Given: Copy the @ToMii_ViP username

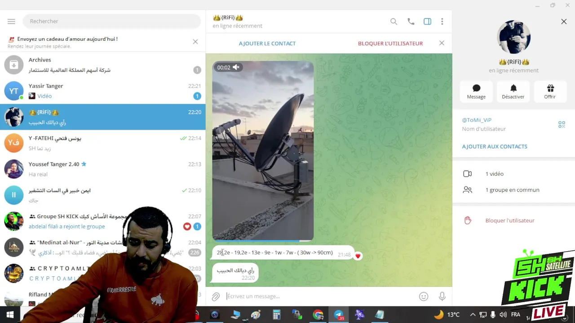Looking at the screenshot, I should [x=477, y=120].
